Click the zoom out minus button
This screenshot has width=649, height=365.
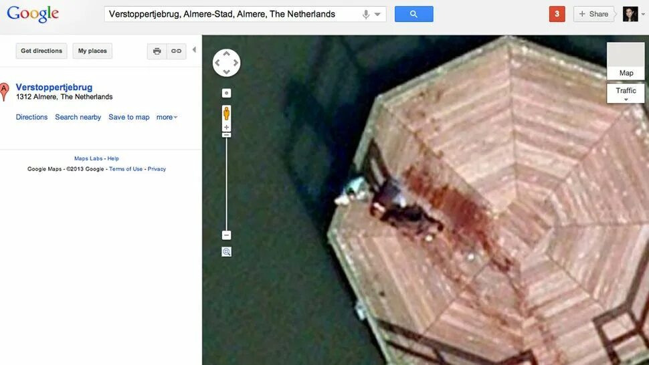coord(226,235)
